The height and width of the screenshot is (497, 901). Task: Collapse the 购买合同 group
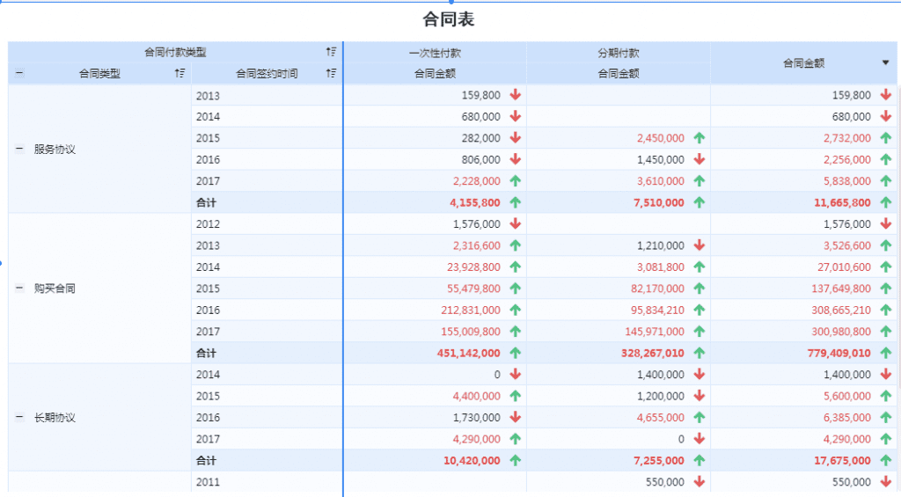tap(19, 288)
